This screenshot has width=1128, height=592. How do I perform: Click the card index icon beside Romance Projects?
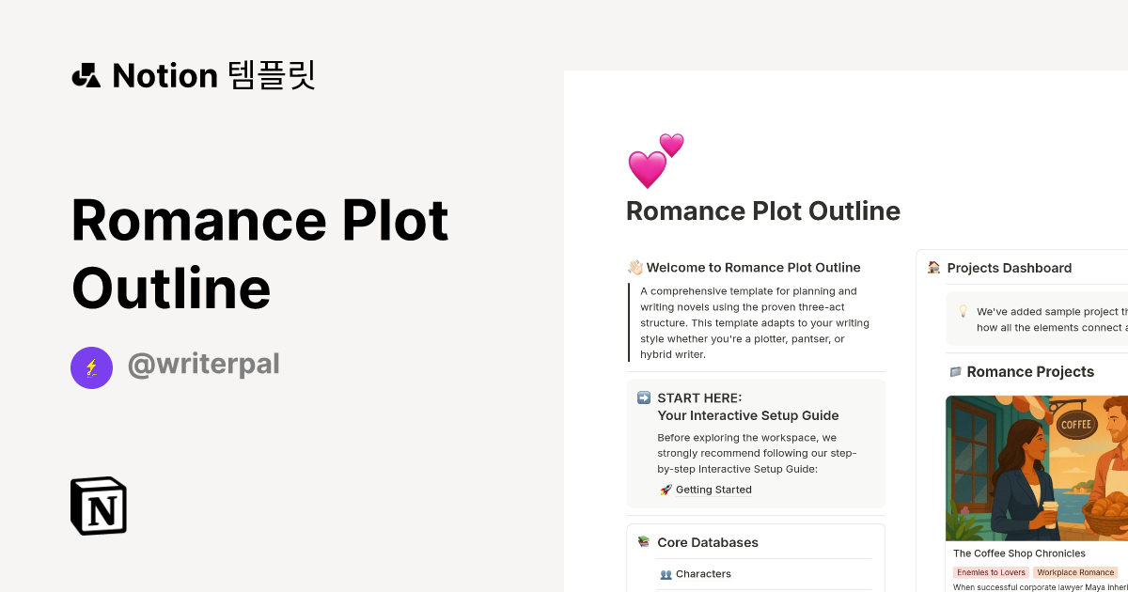(x=956, y=371)
